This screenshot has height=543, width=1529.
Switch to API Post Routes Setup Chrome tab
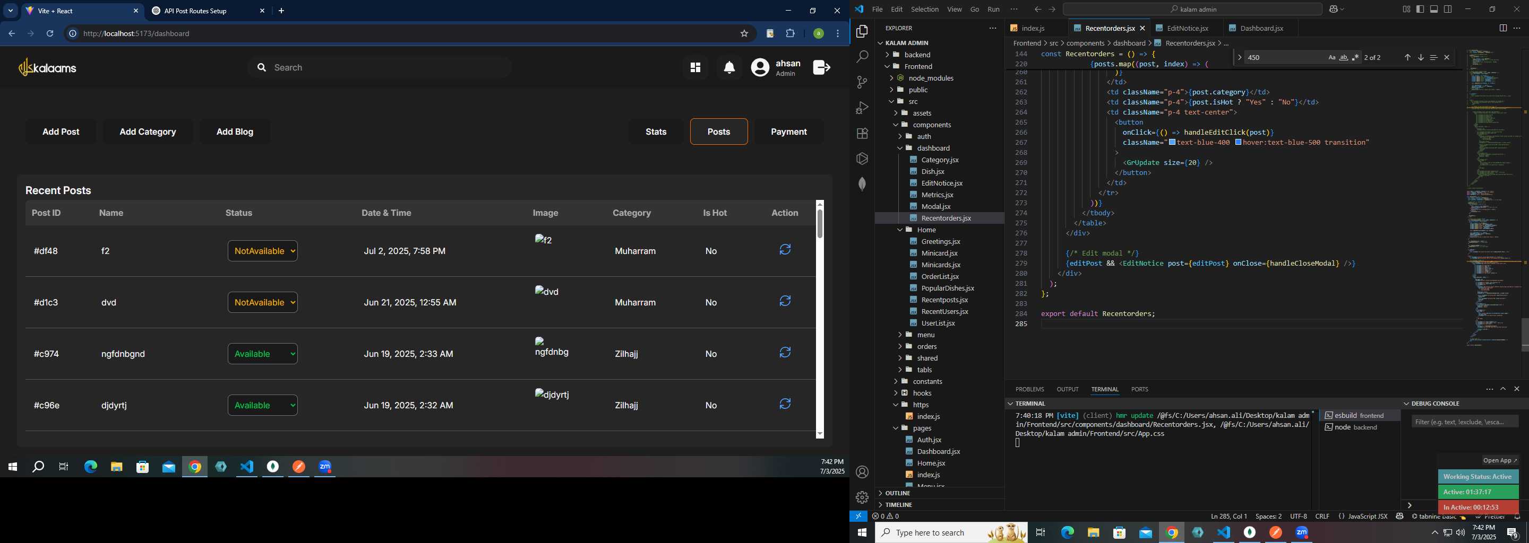tap(208, 11)
